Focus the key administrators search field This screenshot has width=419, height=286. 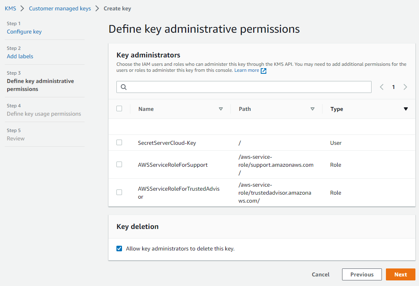(x=247, y=87)
